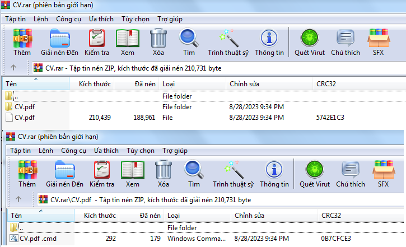
Task: Click Thêm icon in upper WinRAR window
Action: (x=22, y=38)
